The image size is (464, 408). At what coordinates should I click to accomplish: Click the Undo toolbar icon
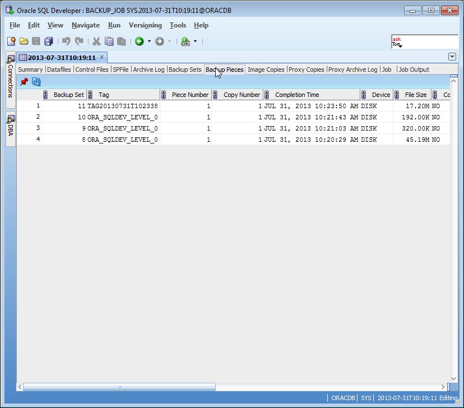tap(66, 41)
